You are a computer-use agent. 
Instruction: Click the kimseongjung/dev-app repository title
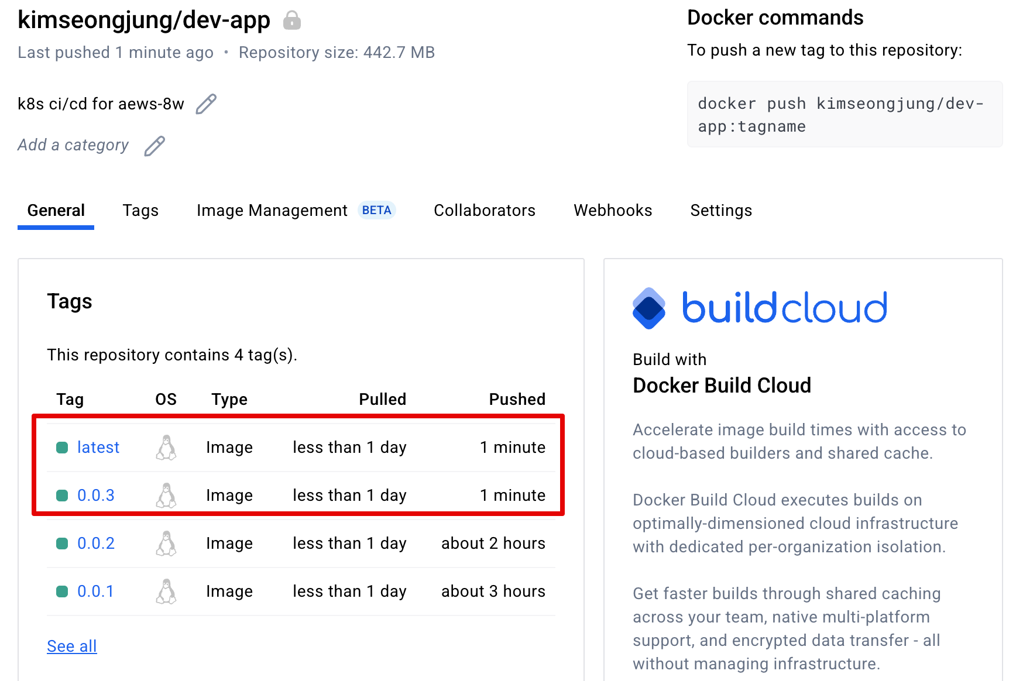(144, 20)
